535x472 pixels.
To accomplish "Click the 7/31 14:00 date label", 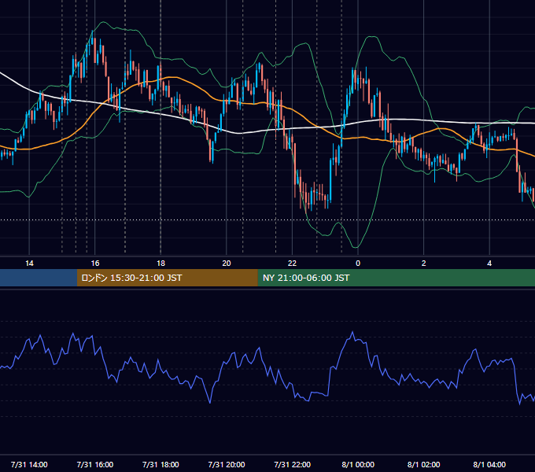I will [29, 464].
